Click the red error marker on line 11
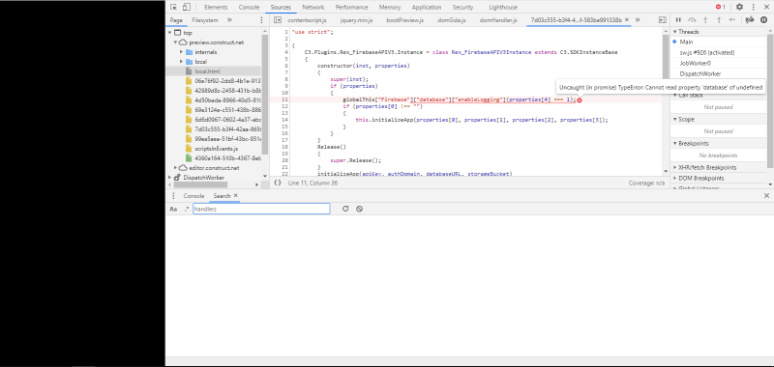Viewport: 774px width, 367px height. tap(580, 100)
